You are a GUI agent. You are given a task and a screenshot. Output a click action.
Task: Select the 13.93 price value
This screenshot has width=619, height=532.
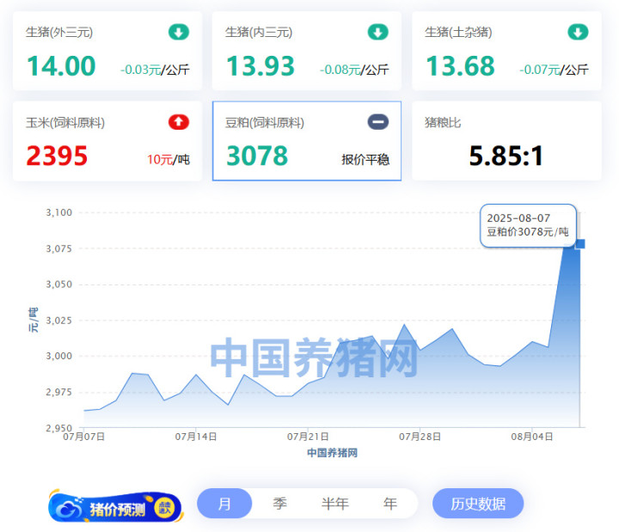pos(260,65)
